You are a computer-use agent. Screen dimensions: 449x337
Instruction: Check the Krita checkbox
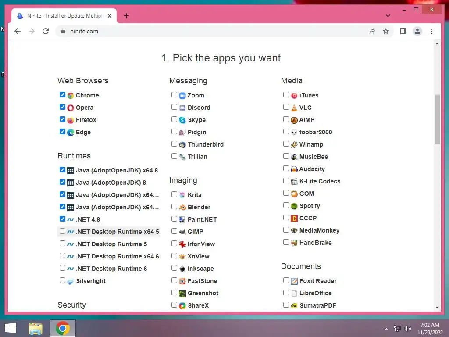click(x=174, y=194)
